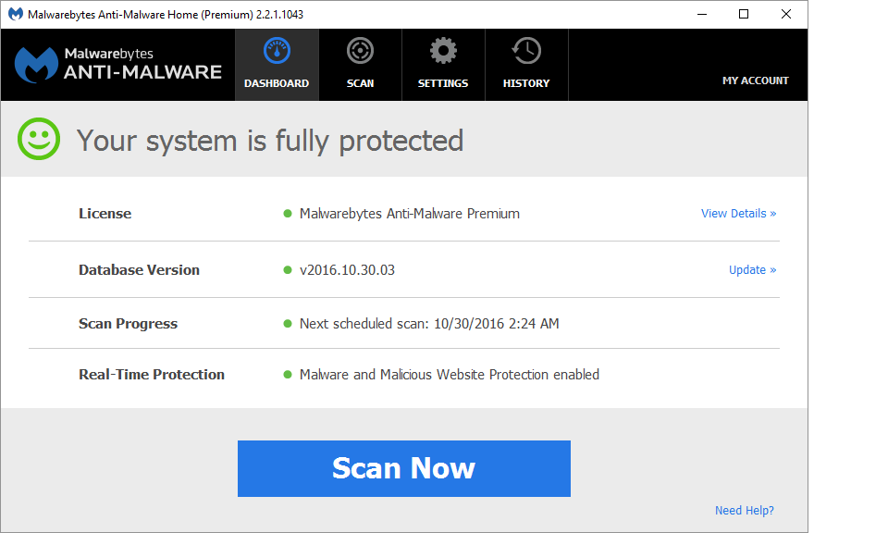
Task: Click the Database Version label
Action: (x=139, y=269)
